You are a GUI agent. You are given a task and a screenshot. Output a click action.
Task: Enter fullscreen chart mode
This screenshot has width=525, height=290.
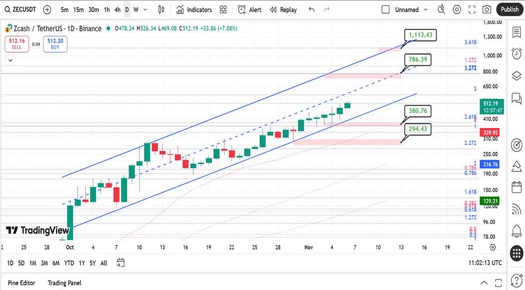tap(472, 10)
